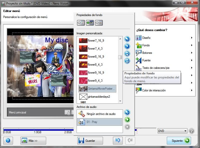Pick flower9_16_9 background image

pos(98,73)
